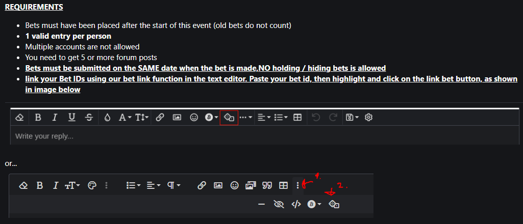
Task: Insert a link using the upper toolbar chain icon
Action: tap(160, 117)
